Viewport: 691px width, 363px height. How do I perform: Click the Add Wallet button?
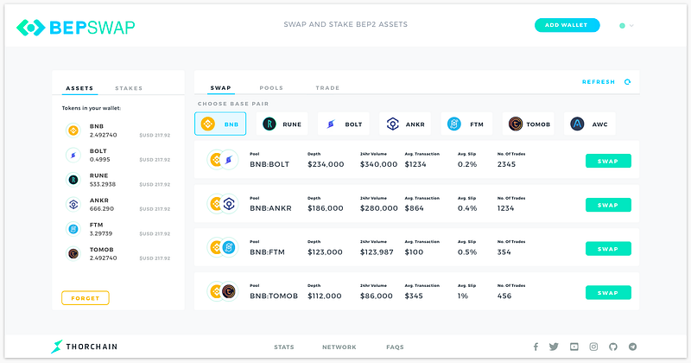[567, 25]
